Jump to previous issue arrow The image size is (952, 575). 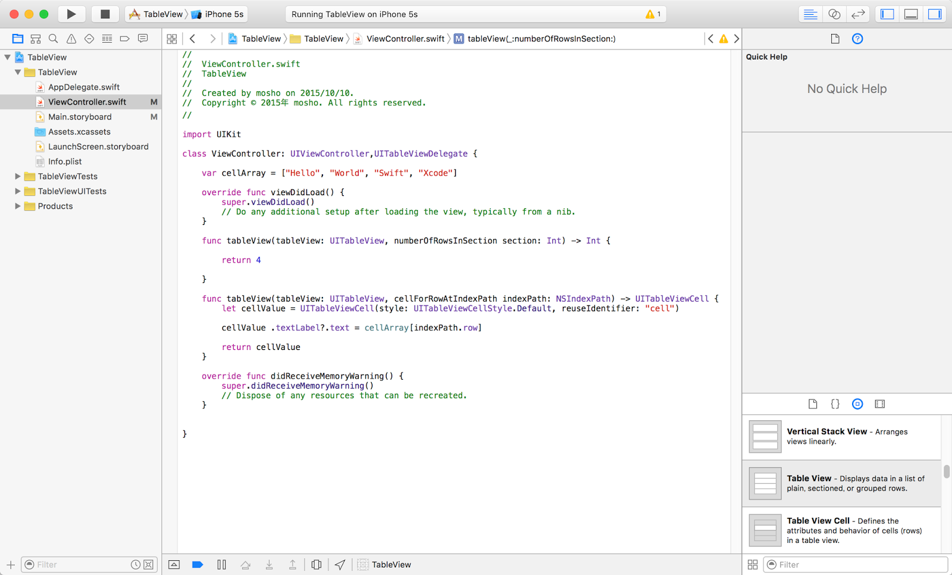click(x=710, y=39)
